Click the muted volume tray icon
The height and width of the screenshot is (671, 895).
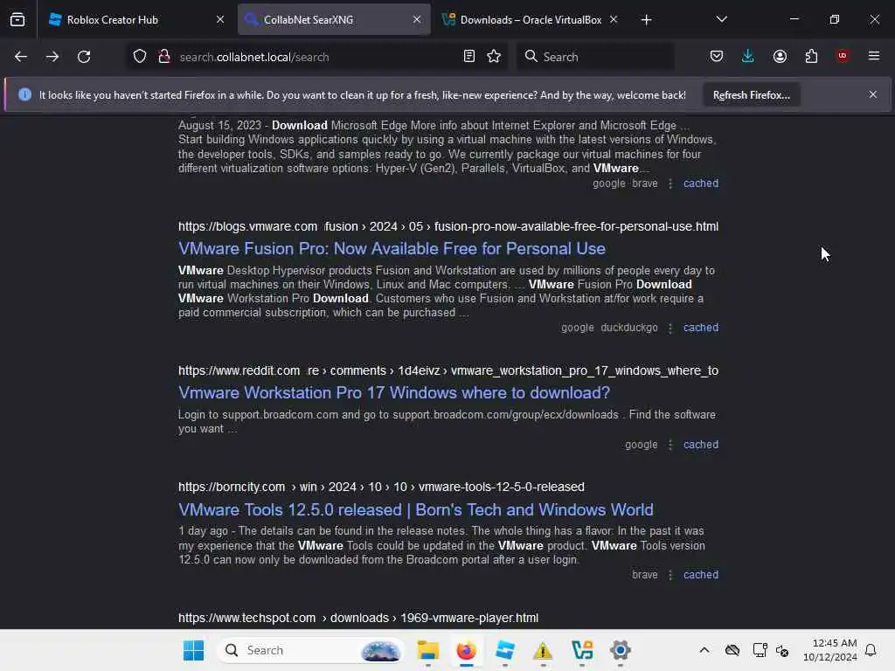782,650
